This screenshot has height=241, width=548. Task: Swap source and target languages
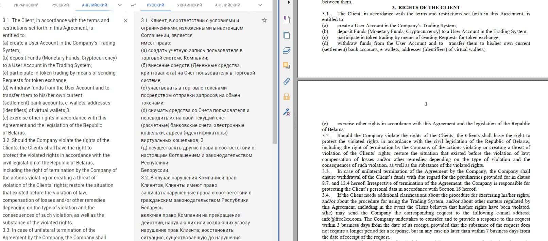click(133, 5)
